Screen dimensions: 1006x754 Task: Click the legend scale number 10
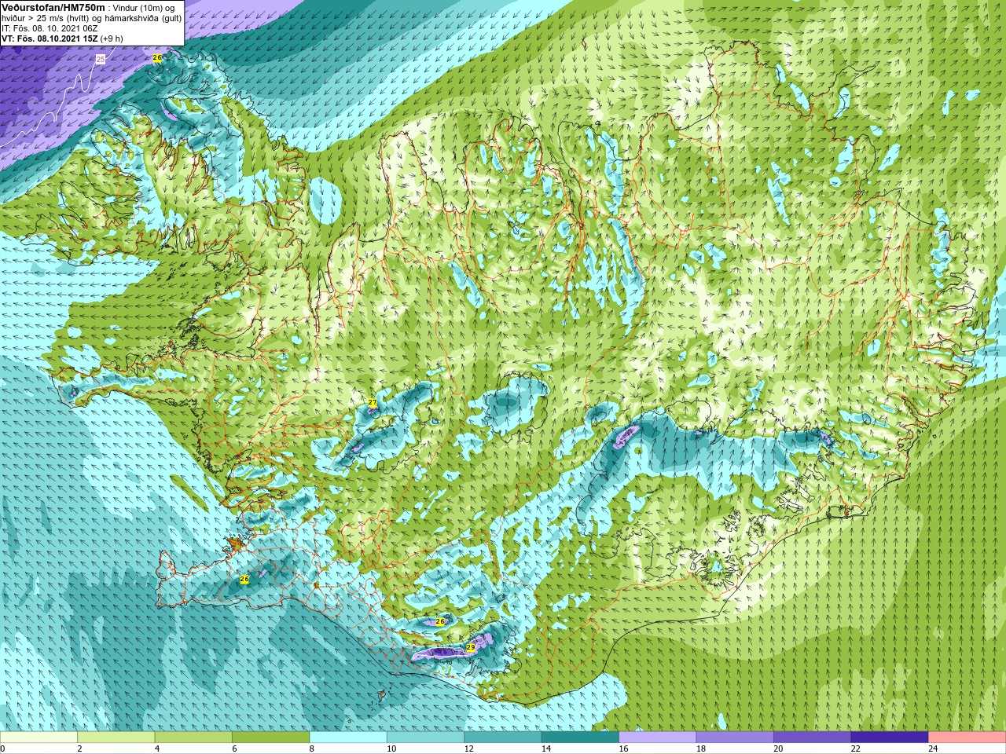coord(391,749)
